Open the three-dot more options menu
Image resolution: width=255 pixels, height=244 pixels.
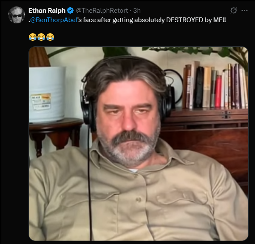(244, 11)
